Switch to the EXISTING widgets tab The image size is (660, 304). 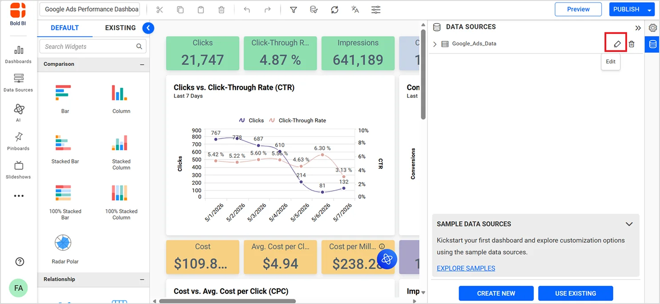point(120,28)
